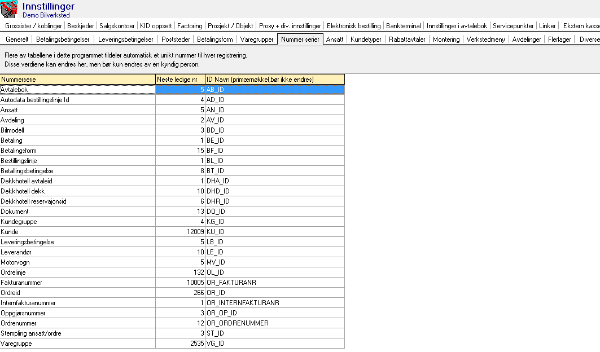Open the Servicepunkter tab

513,26
